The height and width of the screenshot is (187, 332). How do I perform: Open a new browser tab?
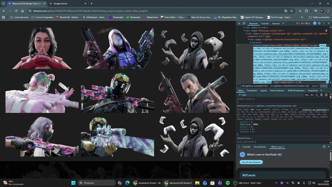pyautogui.click(x=92, y=4)
